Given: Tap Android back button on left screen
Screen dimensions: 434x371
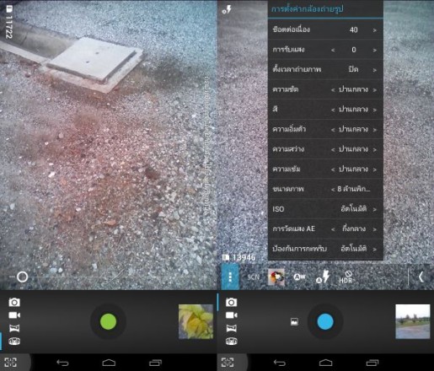Looking at the screenshot, I should pos(62,363).
